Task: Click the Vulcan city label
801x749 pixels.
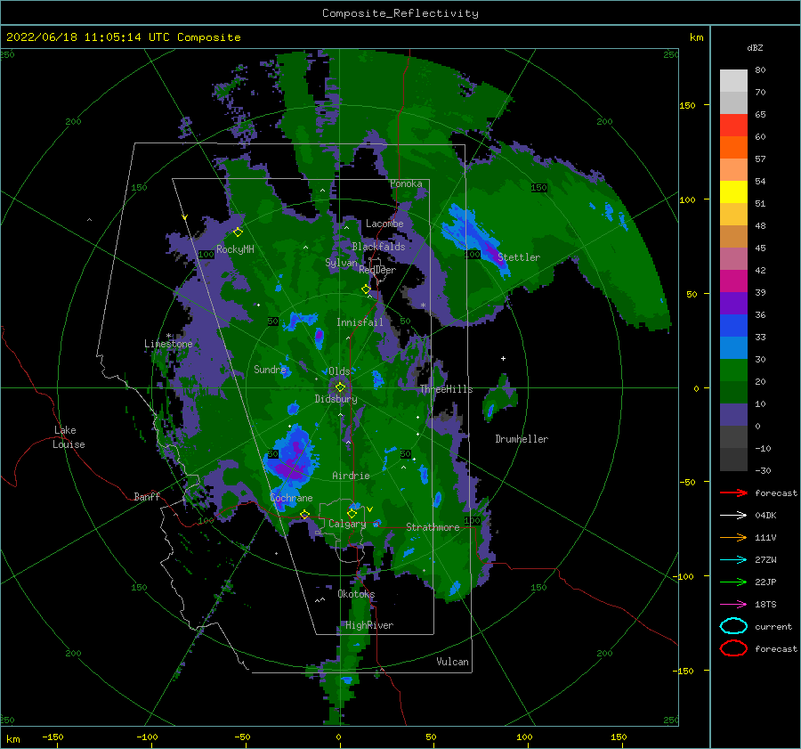Action: [x=452, y=662]
